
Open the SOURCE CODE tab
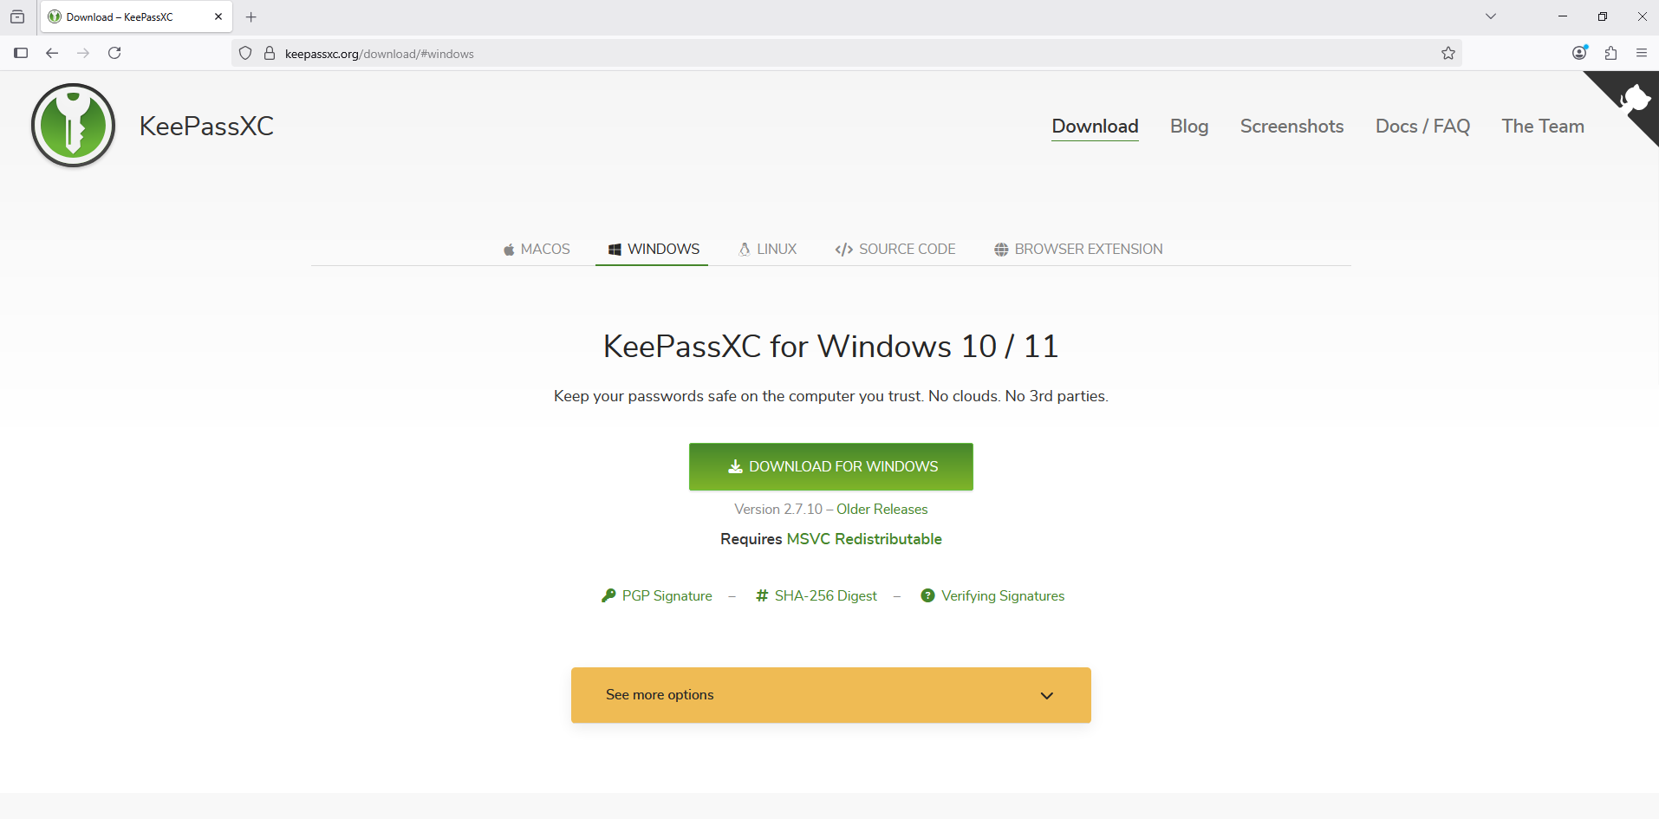(895, 249)
